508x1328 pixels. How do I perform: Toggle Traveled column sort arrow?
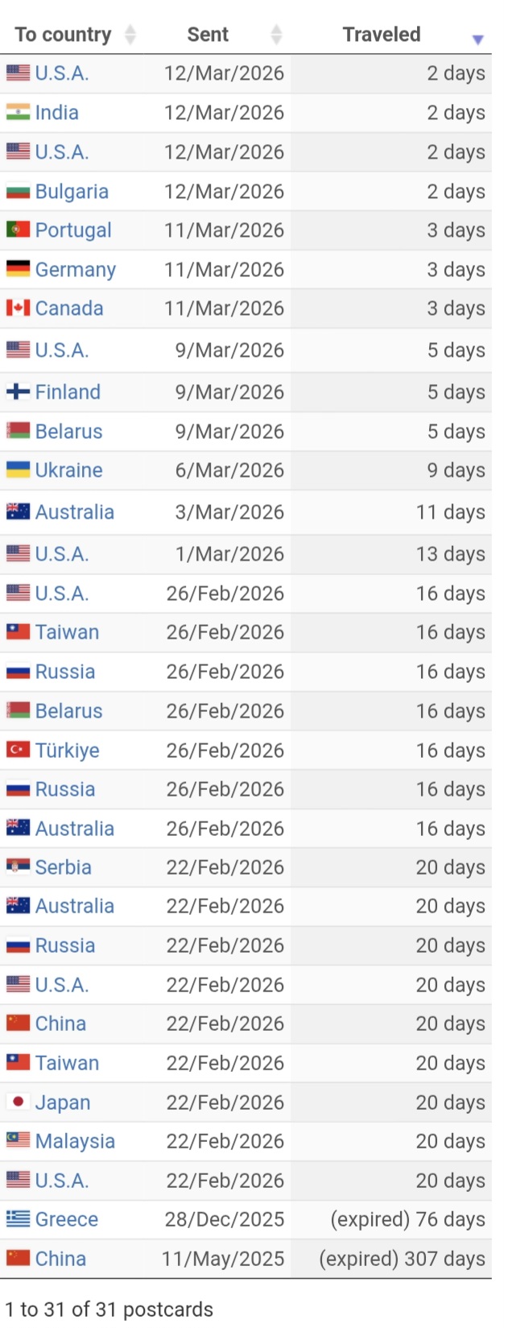pos(477,39)
